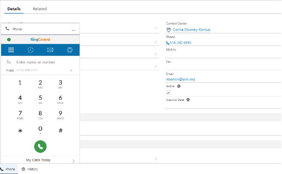Dial digit 0 on keypad
This screenshot has height=174, width=282.
coord(40,130)
